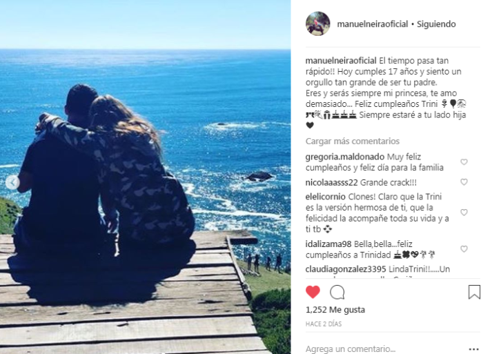
Task: Expand with Cargar más comentarios
Action: point(353,141)
